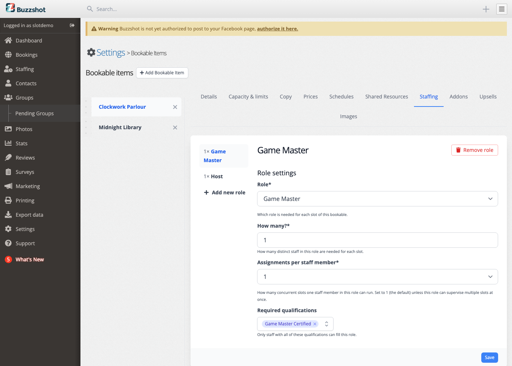Switch to Capacity & limits tab
Image resolution: width=512 pixels, height=366 pixels.
(248, 97)
